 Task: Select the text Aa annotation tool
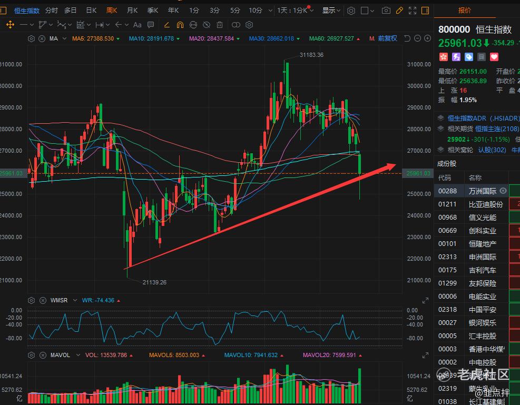pyautogui.click(x=138, y=24)
